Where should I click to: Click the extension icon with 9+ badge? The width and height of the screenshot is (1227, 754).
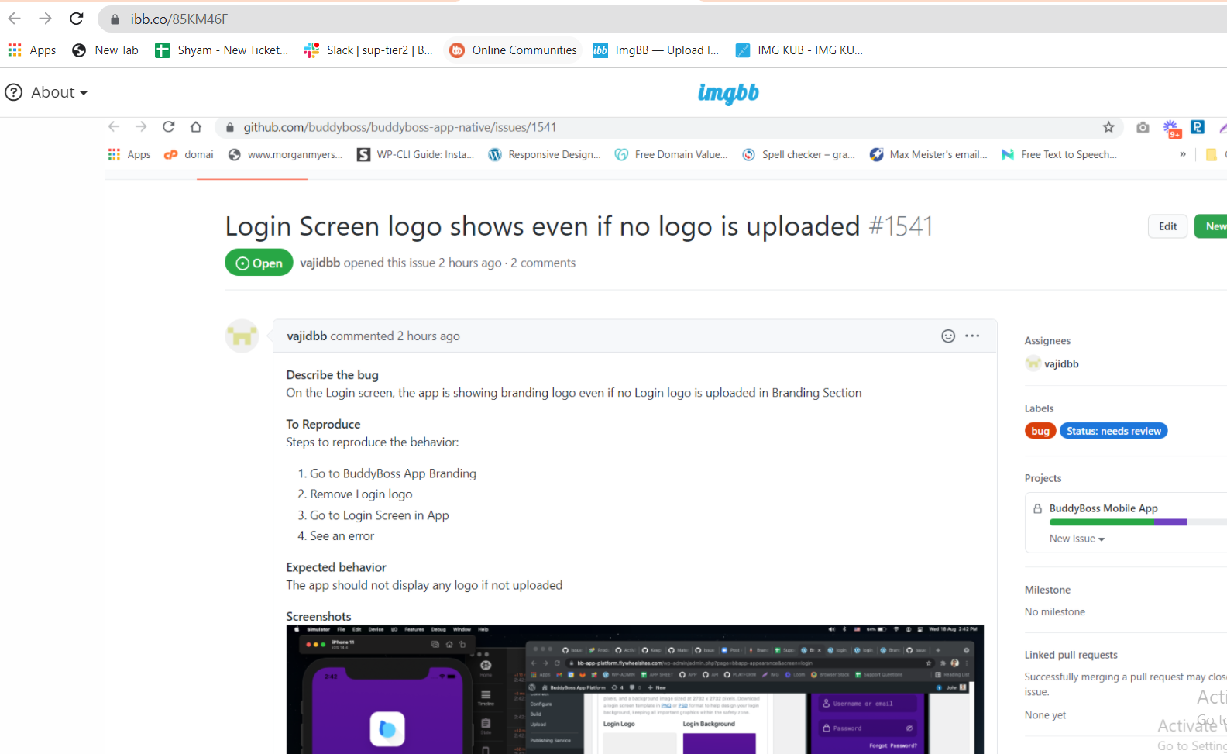click(1171, 129)
